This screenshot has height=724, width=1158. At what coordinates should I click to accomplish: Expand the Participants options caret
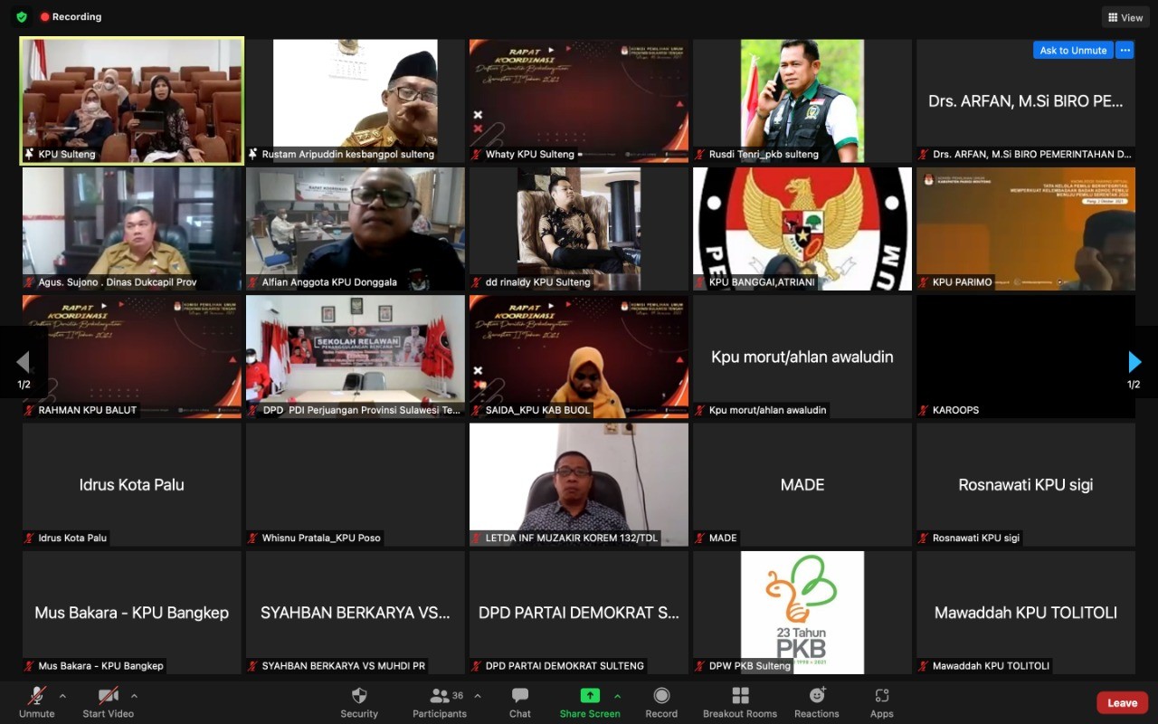pos(478,696)
